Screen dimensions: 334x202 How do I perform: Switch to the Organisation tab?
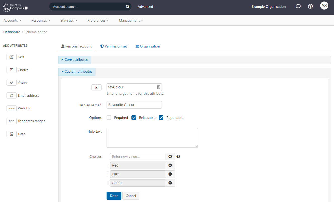(148, 46)
